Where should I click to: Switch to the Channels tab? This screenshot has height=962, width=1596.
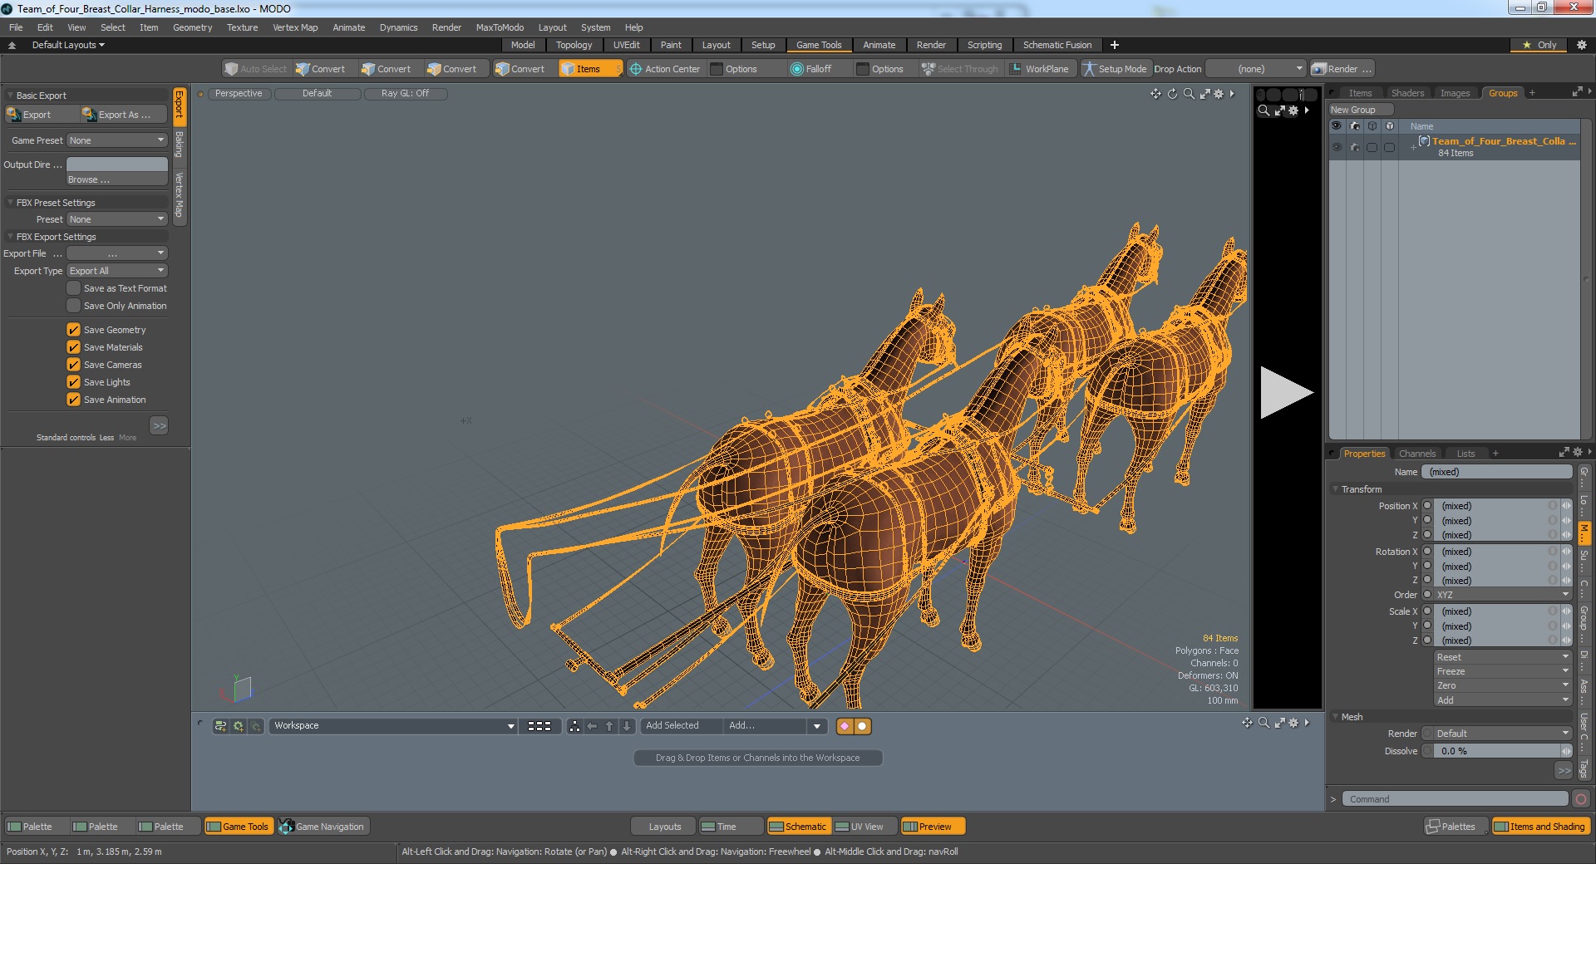tap(1417, 454)
